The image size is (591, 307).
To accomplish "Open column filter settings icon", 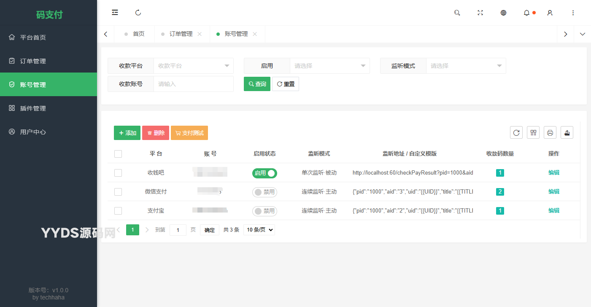I will click(x=533, y=133).
